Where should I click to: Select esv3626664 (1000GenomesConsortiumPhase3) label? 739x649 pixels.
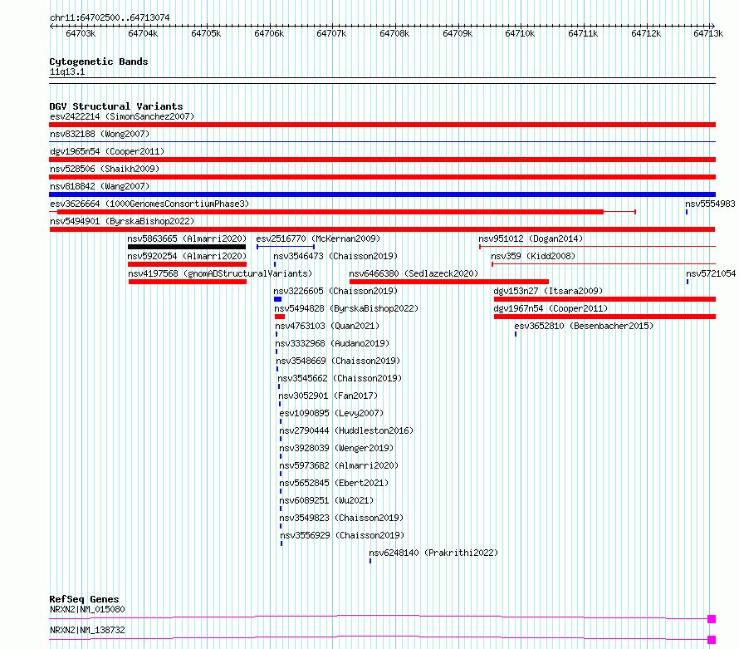point(149,204)
